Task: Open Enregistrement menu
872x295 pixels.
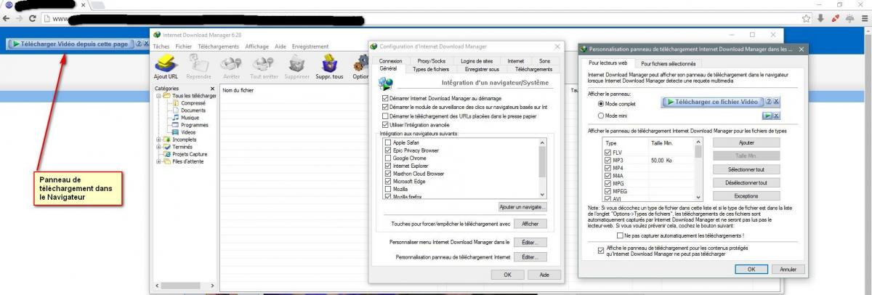Action: coord(310,47)
